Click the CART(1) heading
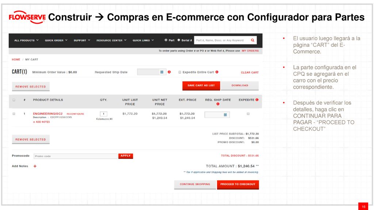374x210 pixels. tap(19, 72)
